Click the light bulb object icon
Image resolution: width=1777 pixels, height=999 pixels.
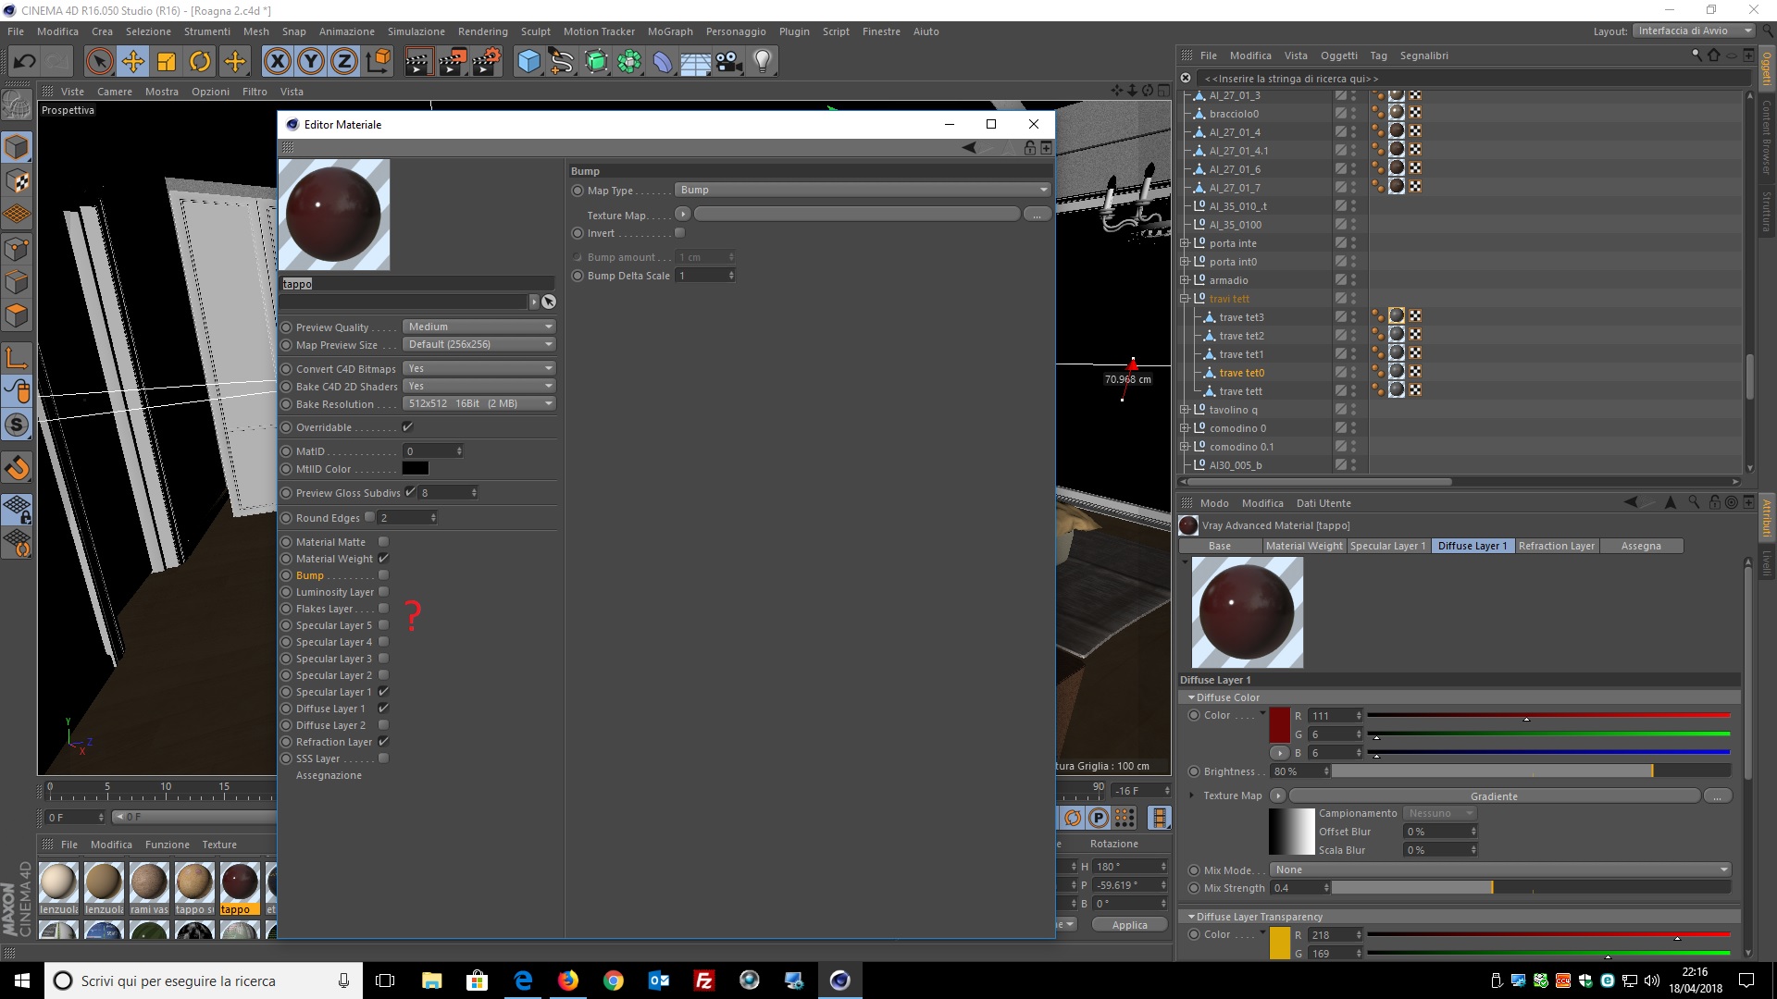pos(762,62)
